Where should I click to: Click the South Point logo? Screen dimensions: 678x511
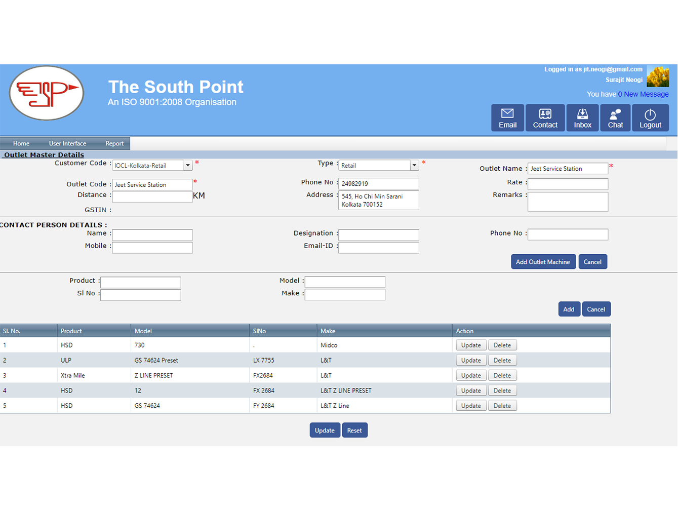47,93
